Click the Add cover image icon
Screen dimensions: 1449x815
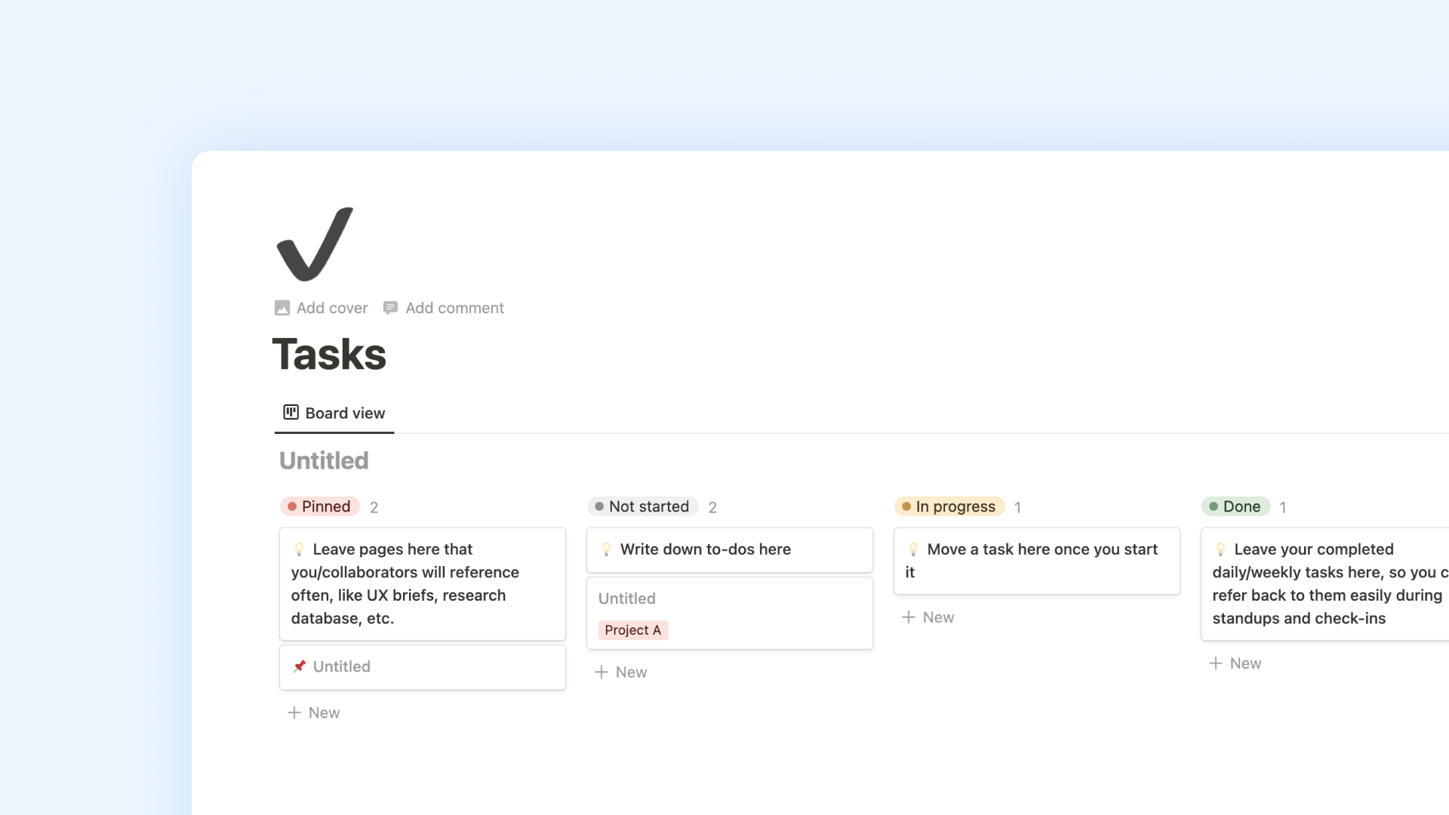click(281, 307)
